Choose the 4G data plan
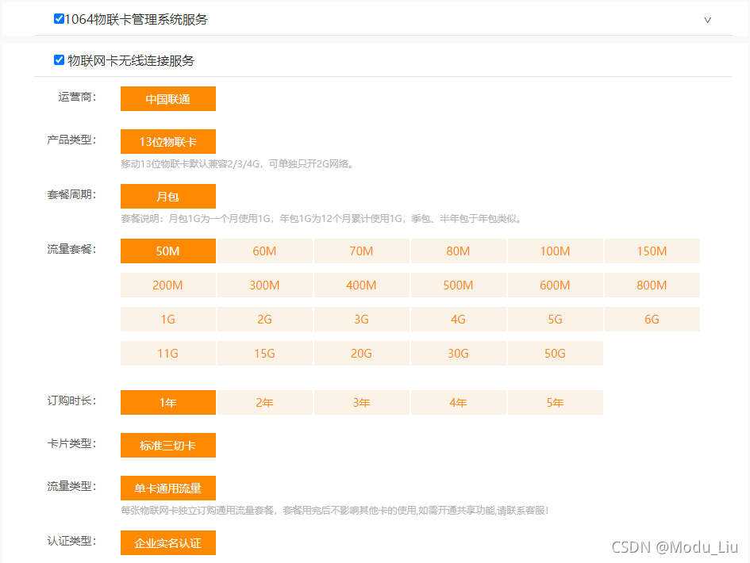 click(458, 320)
